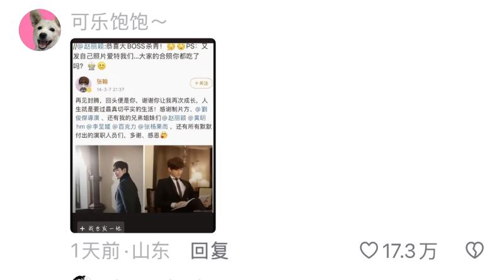The height and width of the screenshot is (280, 504).
Task: Open the username 可乐饱饱~
Action: (x=118, y=21)
